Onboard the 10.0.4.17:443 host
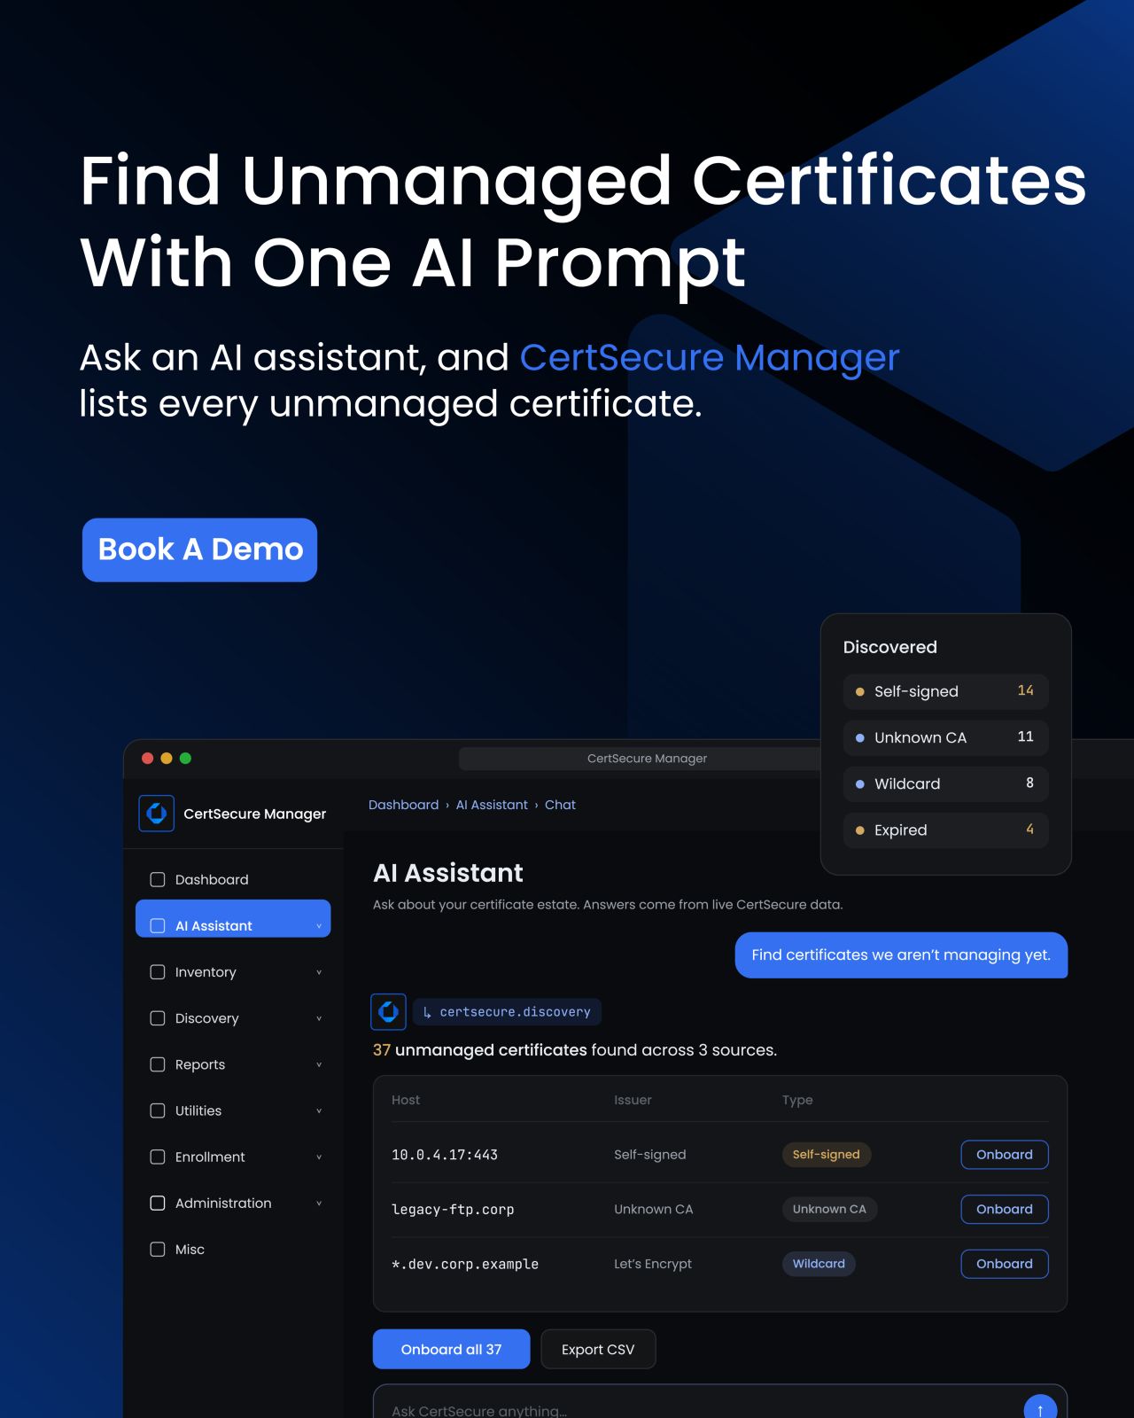This screenshot has height=1418, width=1134. tap(1005, 1155)
